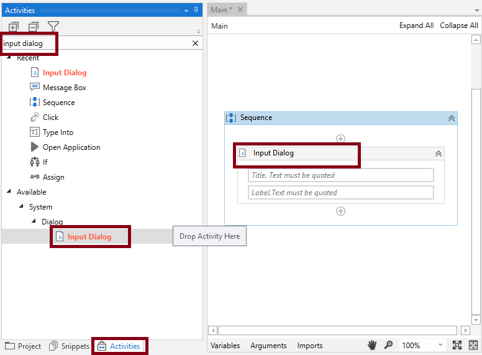This screenshot has width=482, height=355.
Task: Click the Label text field
Action: coord(340,193)
